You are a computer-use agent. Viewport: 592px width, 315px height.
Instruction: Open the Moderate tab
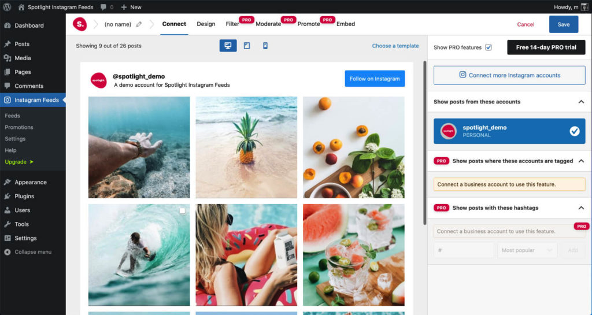point(268,24)
